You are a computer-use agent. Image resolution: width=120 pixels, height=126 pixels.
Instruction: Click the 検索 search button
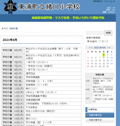108,33
